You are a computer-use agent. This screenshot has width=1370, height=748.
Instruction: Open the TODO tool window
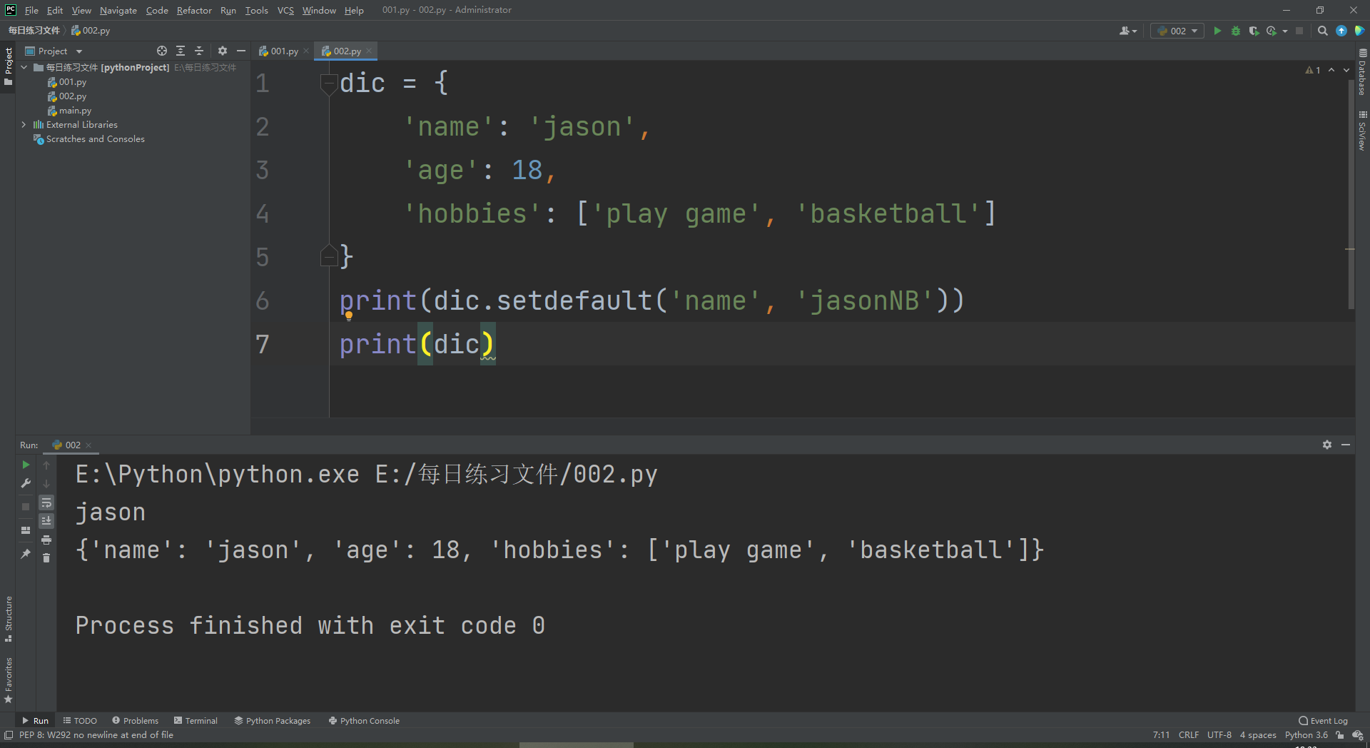click(x=80, y=721)
